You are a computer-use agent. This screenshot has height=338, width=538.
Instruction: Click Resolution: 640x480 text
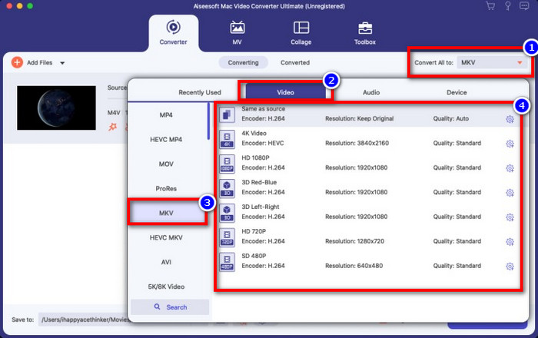(x=354, y=266)
